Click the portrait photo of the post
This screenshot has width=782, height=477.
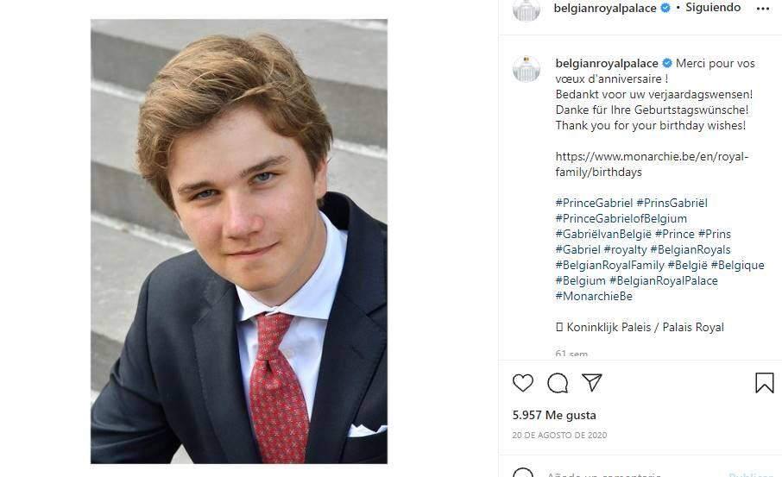239,242
